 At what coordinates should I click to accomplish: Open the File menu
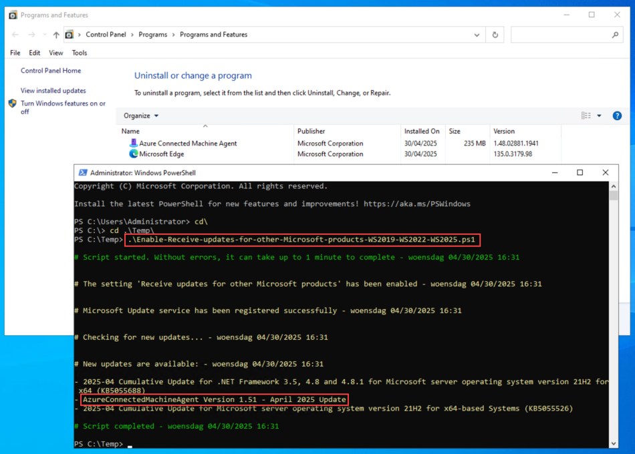(15, 52)
